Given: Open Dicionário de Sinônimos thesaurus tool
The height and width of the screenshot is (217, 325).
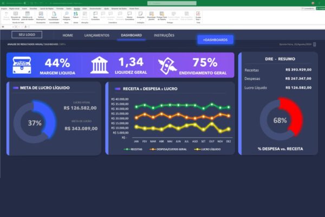Looking at the screenshot, I should (16, 16).
